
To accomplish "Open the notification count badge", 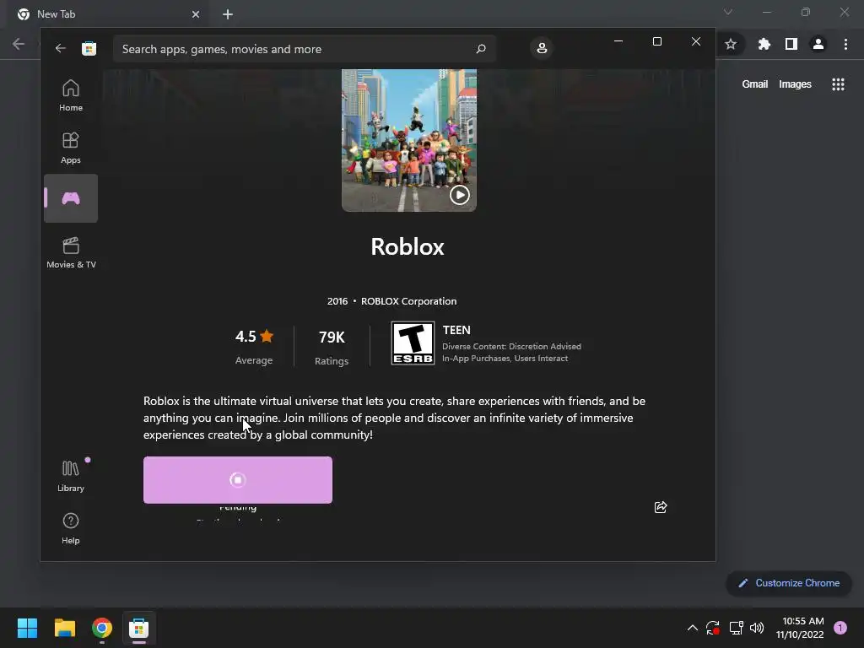I will click(840, 628).
